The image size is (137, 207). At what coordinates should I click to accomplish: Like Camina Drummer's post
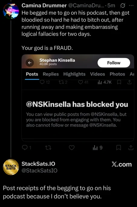[x=72, y=148]
